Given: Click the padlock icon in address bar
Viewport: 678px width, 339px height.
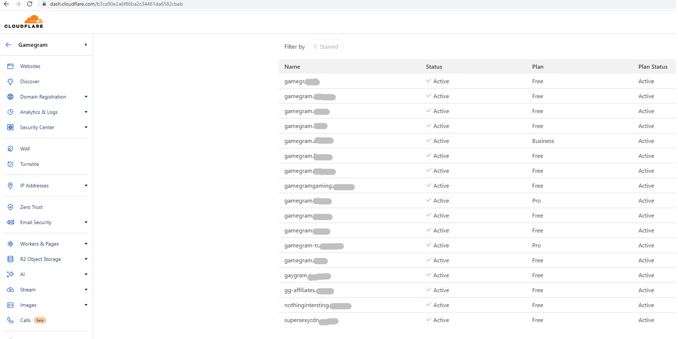Looking at the screenshot, I should click(44, 4).
